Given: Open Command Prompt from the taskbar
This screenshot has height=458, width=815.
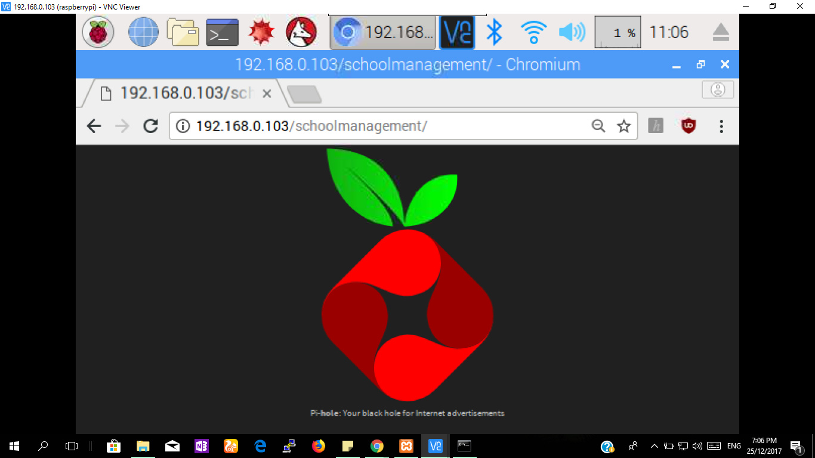Looking at the screenshot, I should coord(464,445).
